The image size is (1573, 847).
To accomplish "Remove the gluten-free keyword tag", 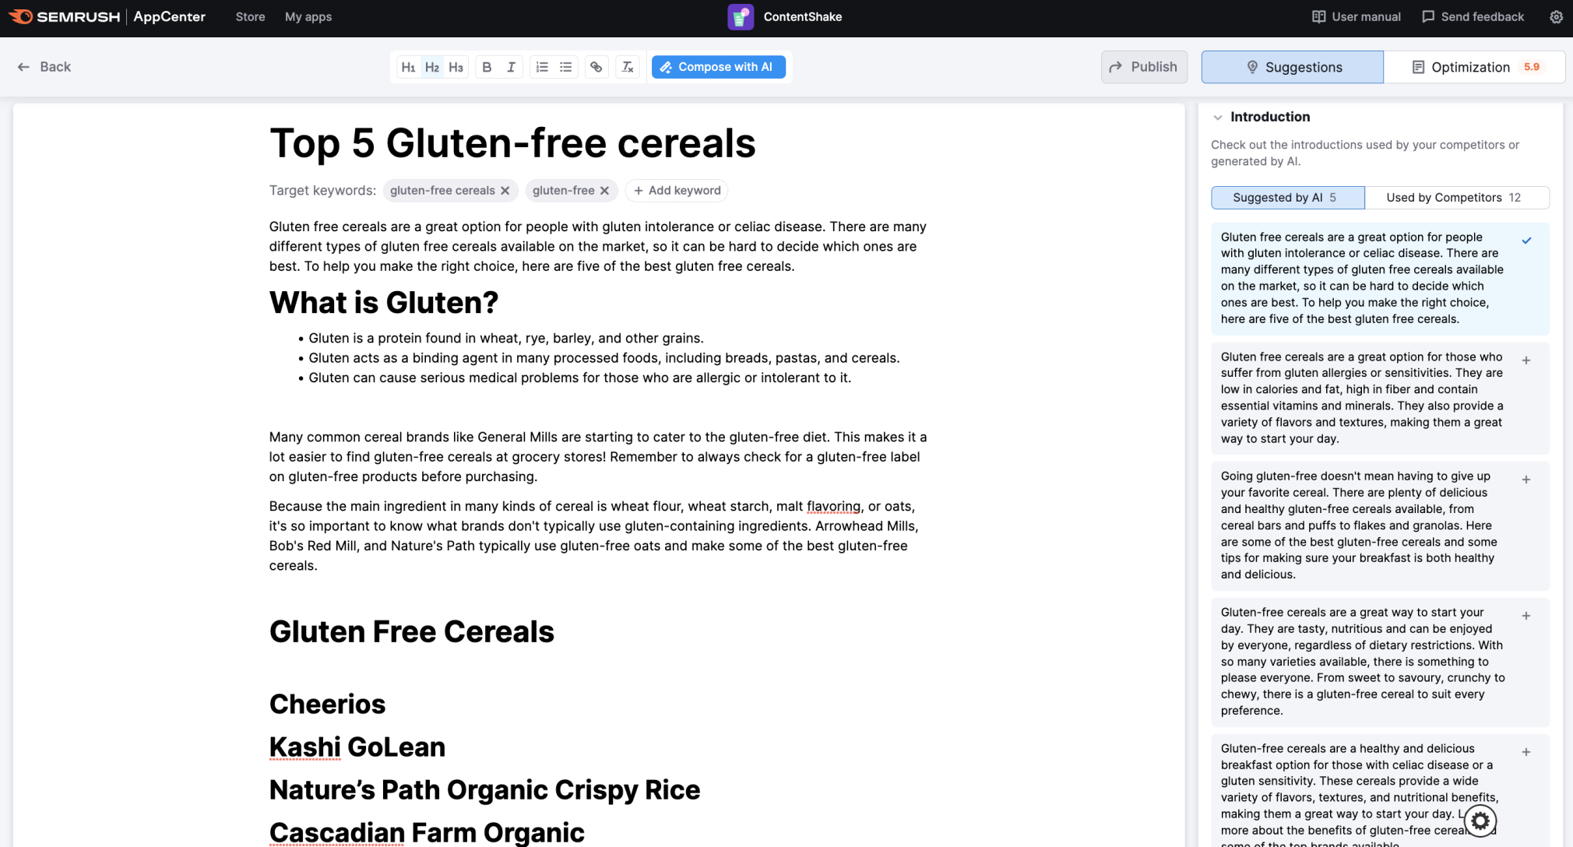I will point(604,190).
